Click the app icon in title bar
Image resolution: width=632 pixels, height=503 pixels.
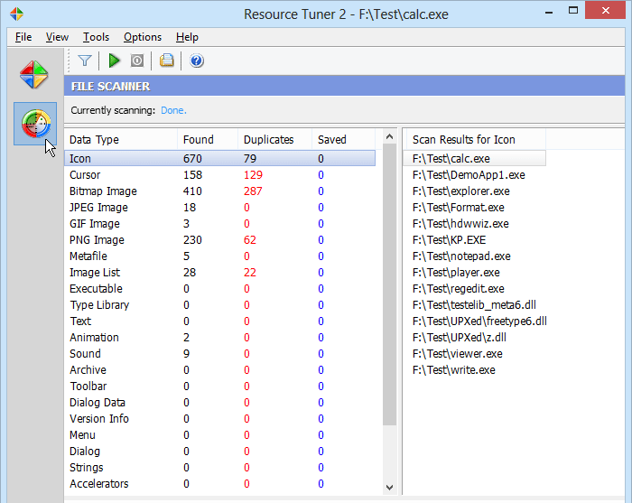[12, 14]
